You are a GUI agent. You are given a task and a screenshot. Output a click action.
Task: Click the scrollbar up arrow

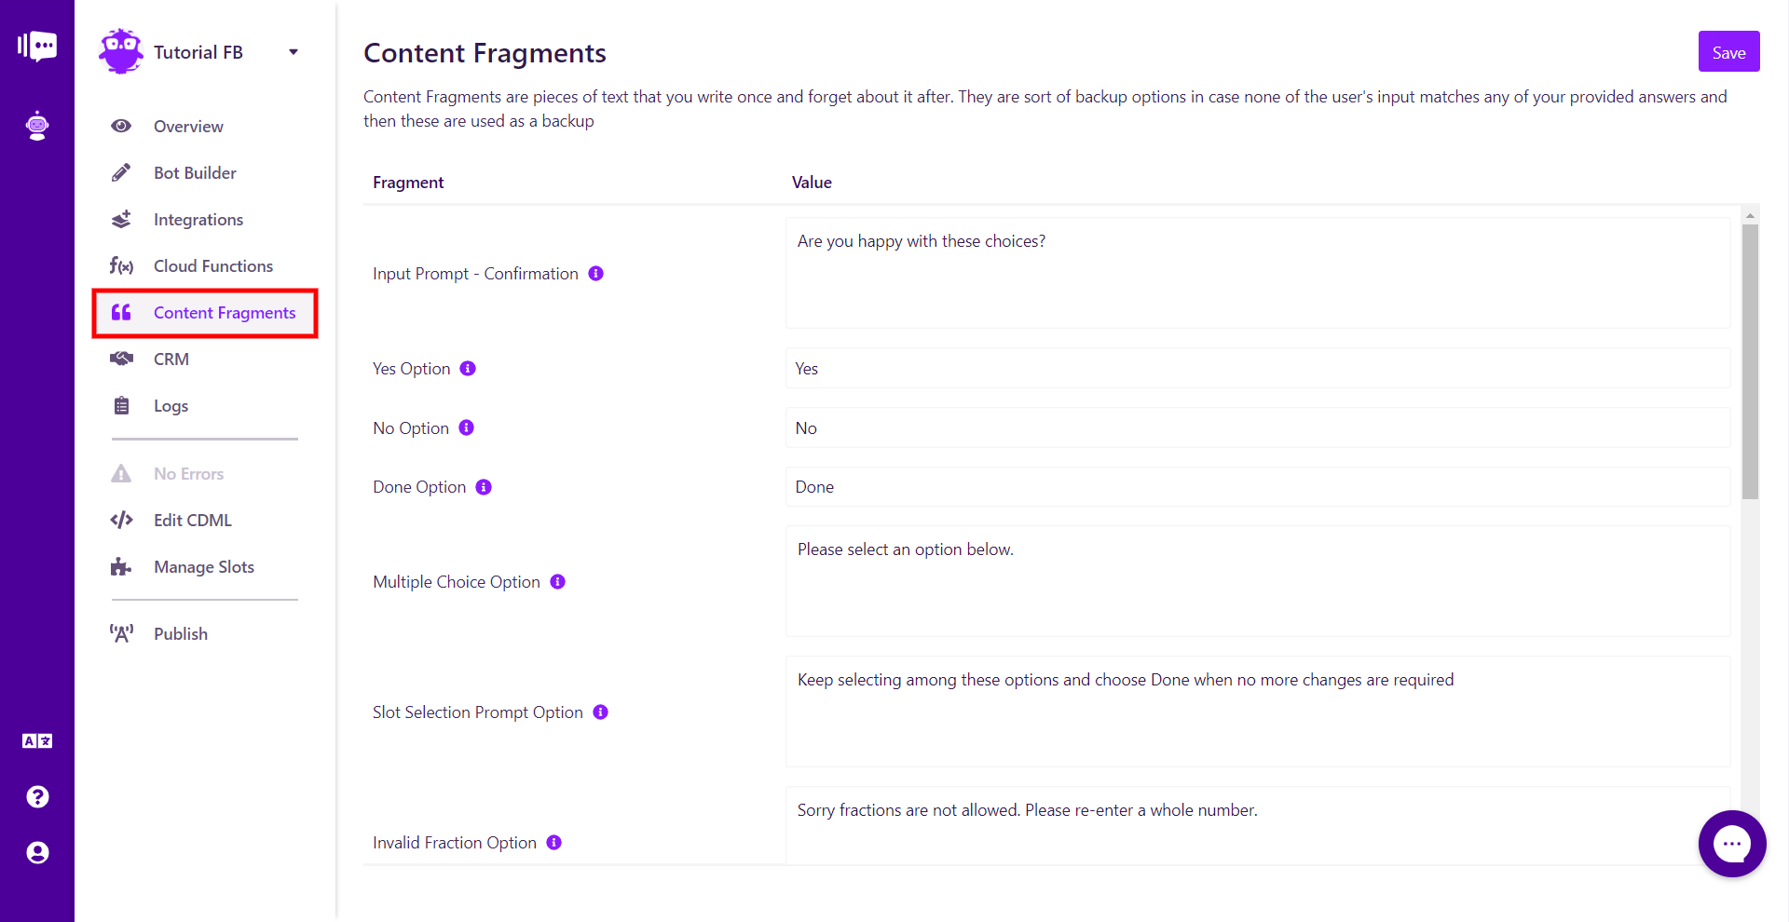tap(1750, 215)
